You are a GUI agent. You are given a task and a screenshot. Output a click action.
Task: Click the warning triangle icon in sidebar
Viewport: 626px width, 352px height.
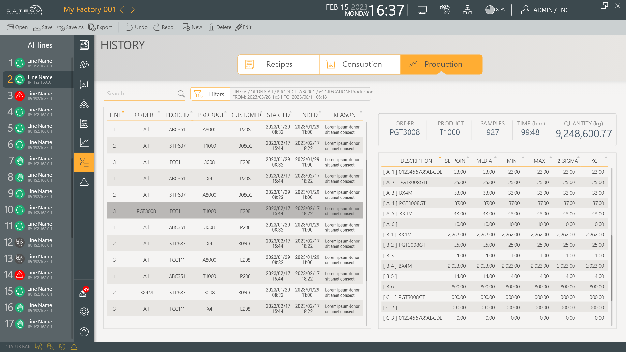point(84,182)
